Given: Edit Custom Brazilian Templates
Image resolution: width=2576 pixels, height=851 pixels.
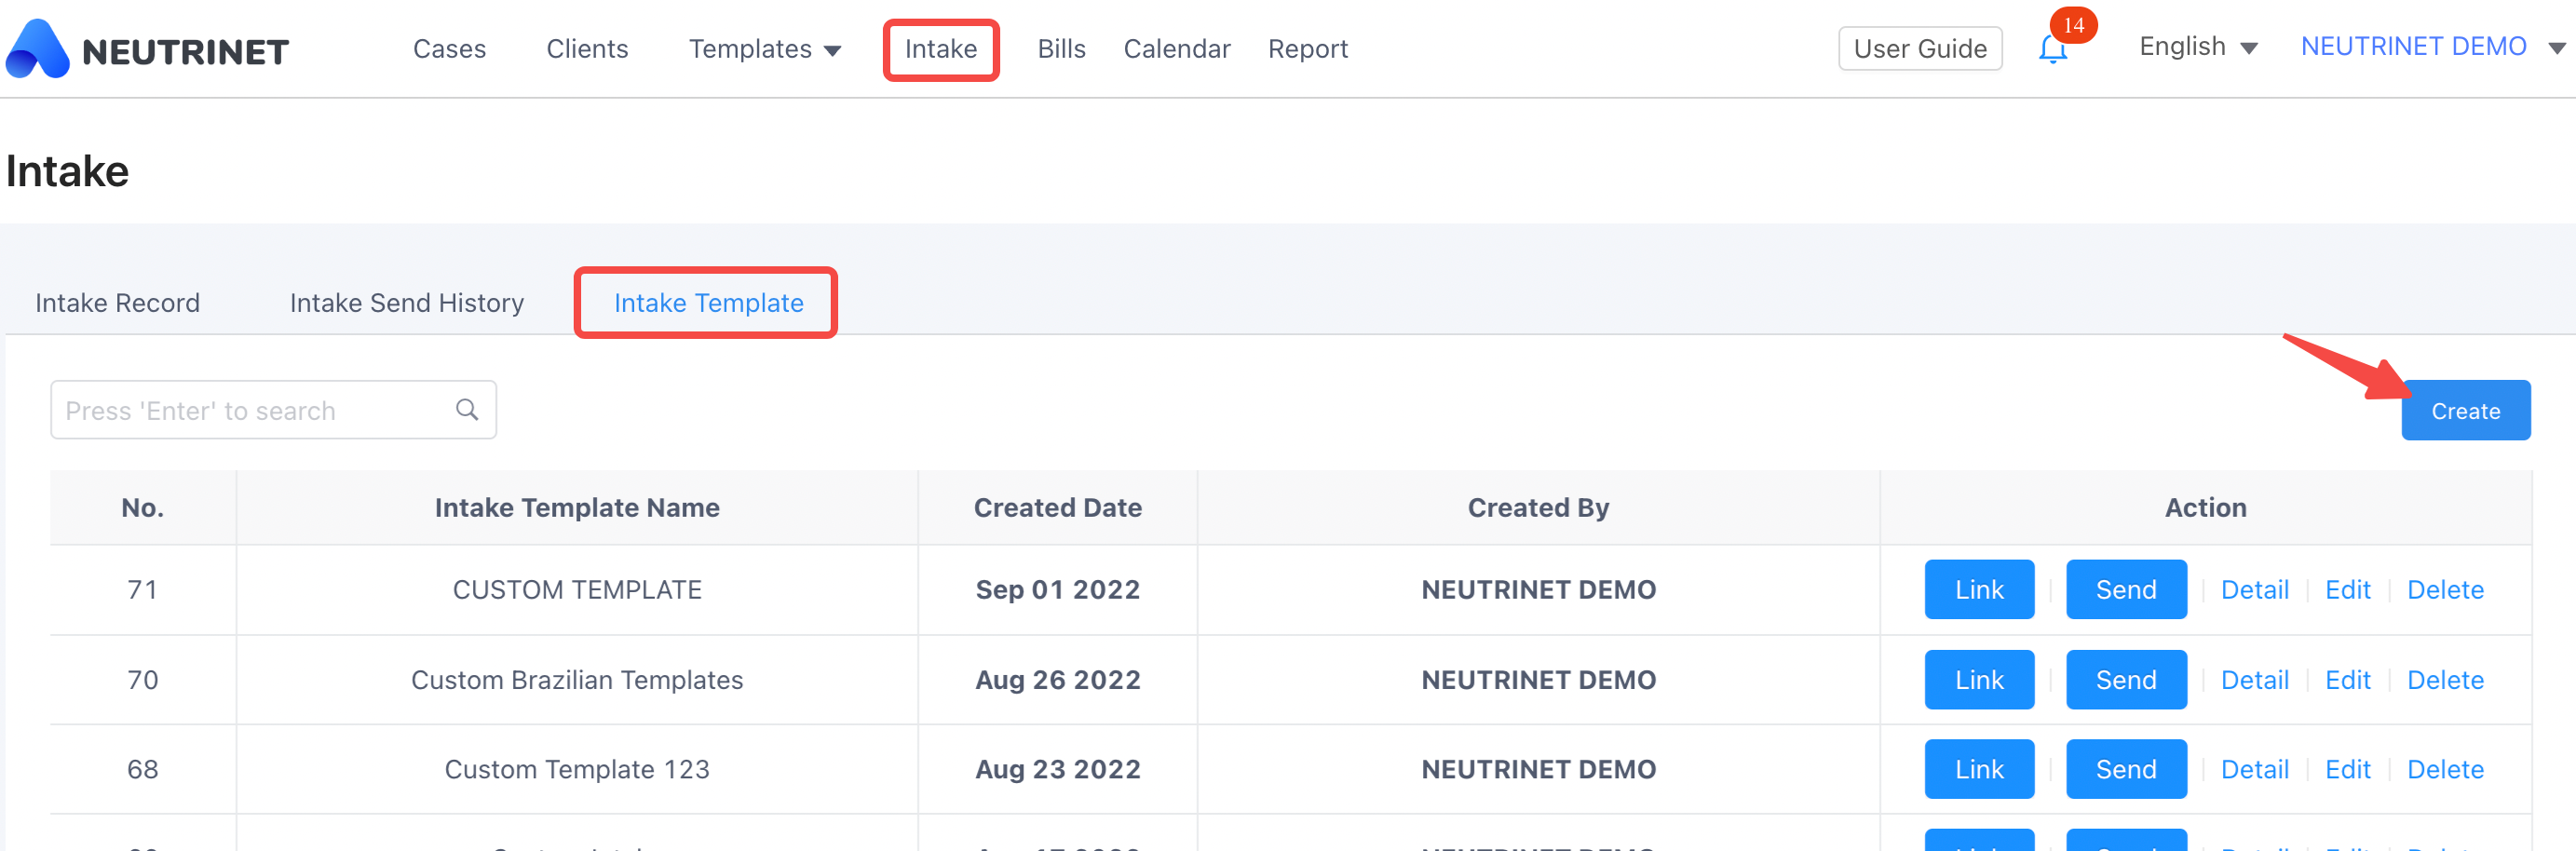Looking at the screenshot, I should pos(2346,680).
